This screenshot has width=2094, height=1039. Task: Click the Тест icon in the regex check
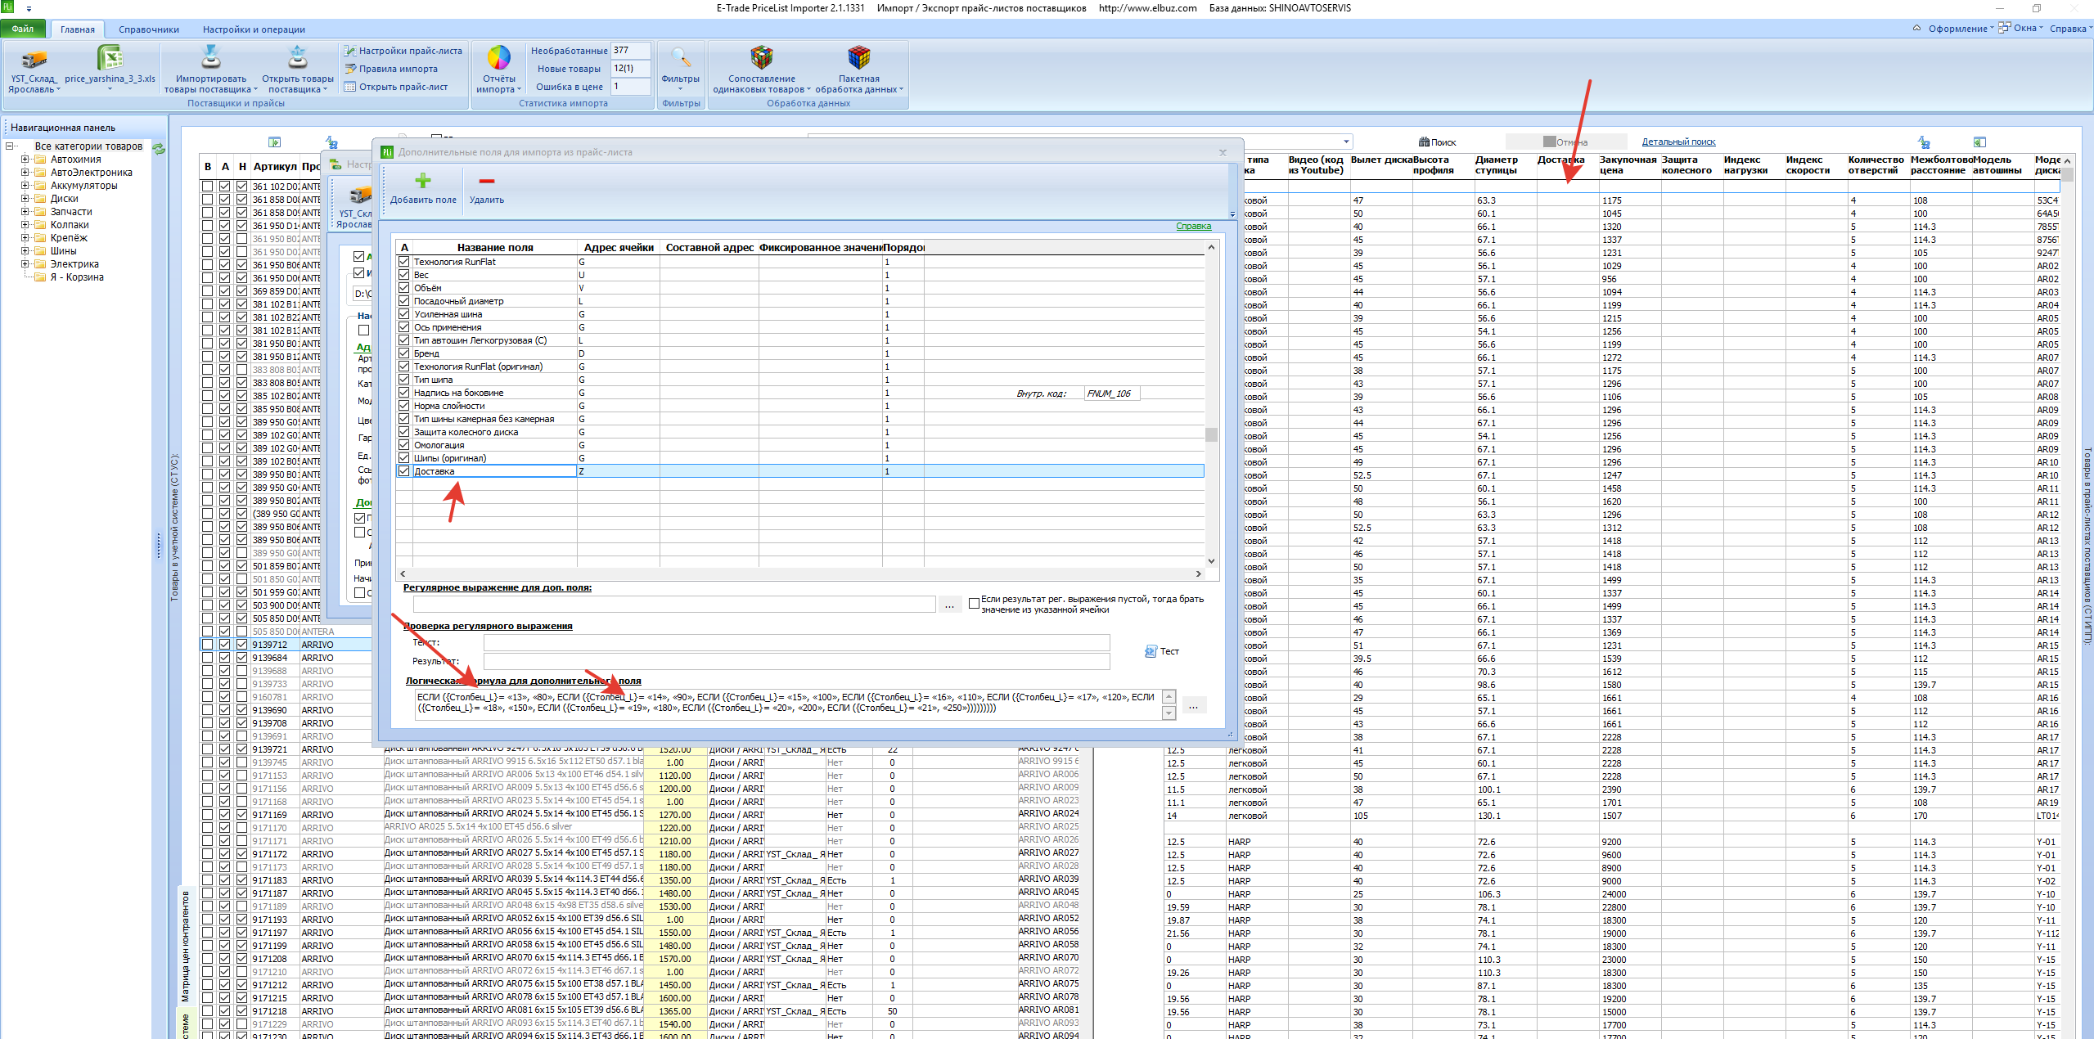1151,651
